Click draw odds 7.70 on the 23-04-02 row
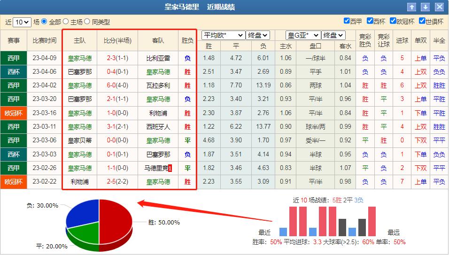Screen dimensions: 449x255 [236, 85]
